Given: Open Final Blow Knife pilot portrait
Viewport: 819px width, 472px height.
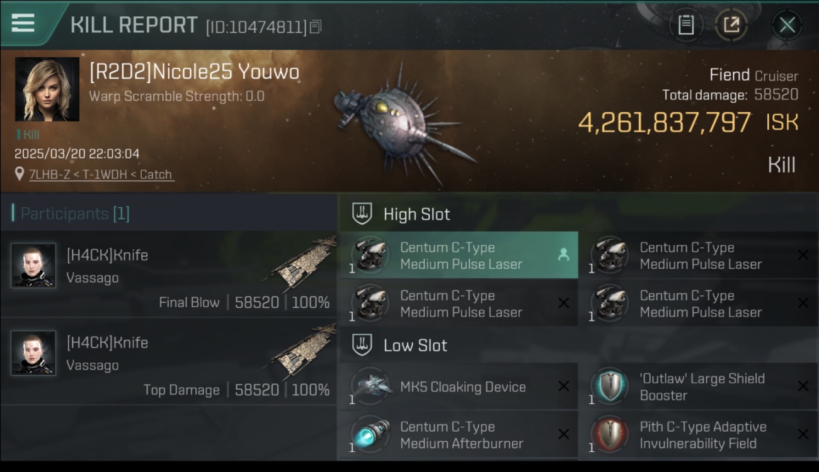Looking at the screenshot, I should point(33,266).
